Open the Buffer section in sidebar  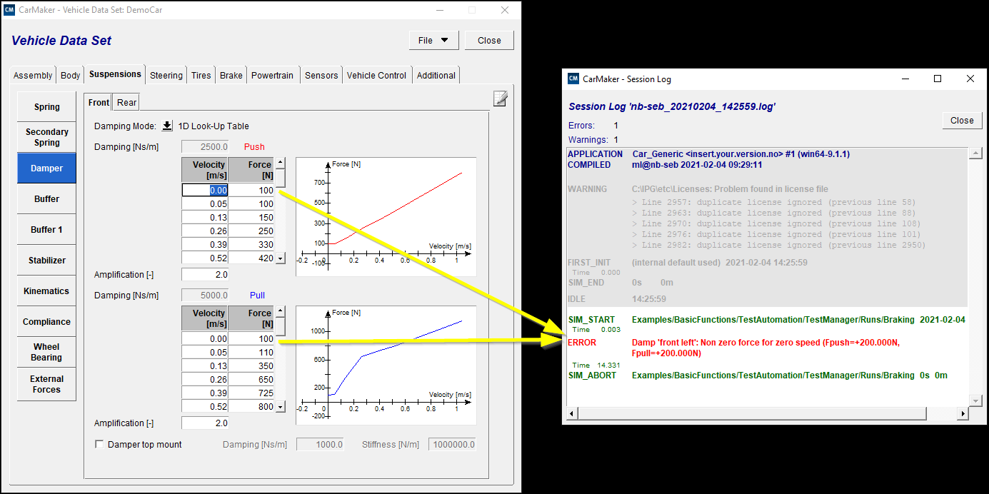point(46,199)
